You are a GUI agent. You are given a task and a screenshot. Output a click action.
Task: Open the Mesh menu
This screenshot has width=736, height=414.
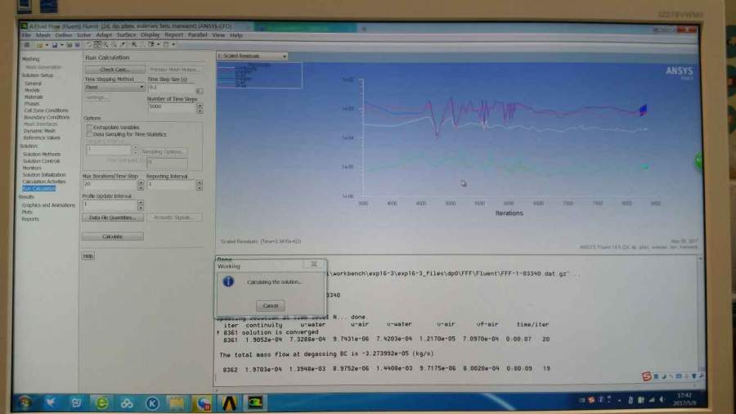coord(43,35)
